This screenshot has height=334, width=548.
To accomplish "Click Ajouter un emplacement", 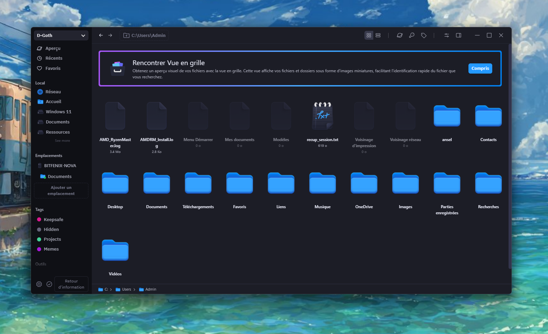I will point(61,191).
